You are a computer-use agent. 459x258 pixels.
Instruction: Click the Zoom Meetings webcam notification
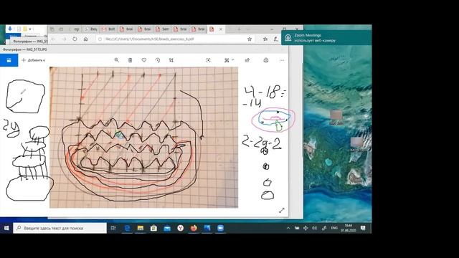coord(326,38)
